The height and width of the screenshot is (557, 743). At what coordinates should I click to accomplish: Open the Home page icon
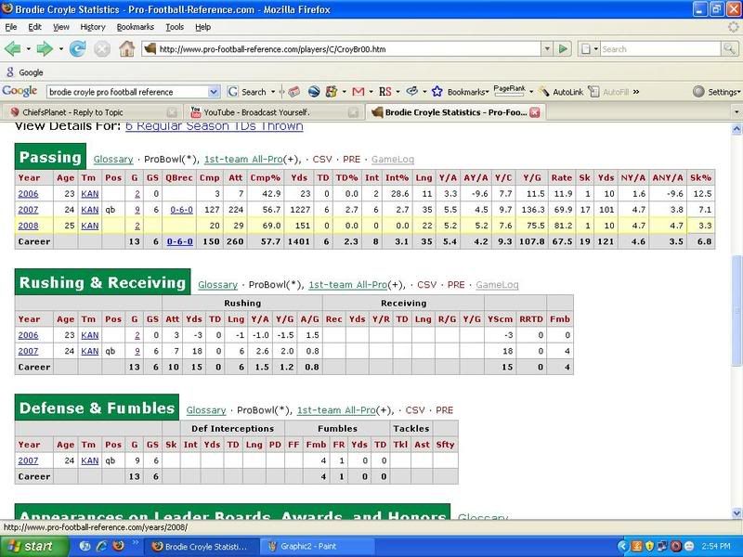click(x=126, y=48)
